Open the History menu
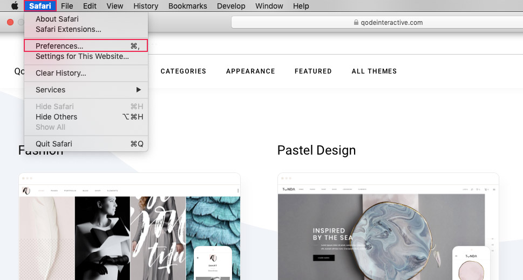The height and width of the screenshot is (280, 523). click(x=146, y=6)
